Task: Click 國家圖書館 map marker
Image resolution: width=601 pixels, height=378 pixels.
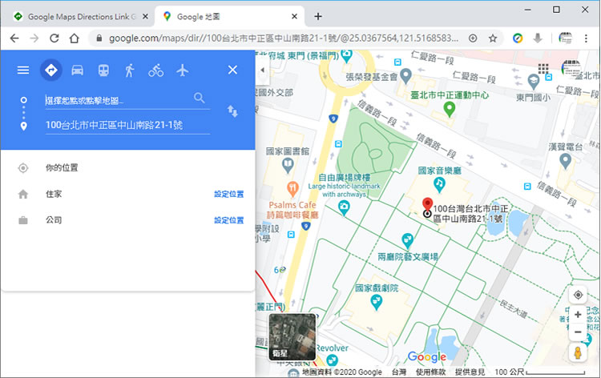Action: (288, 166)
